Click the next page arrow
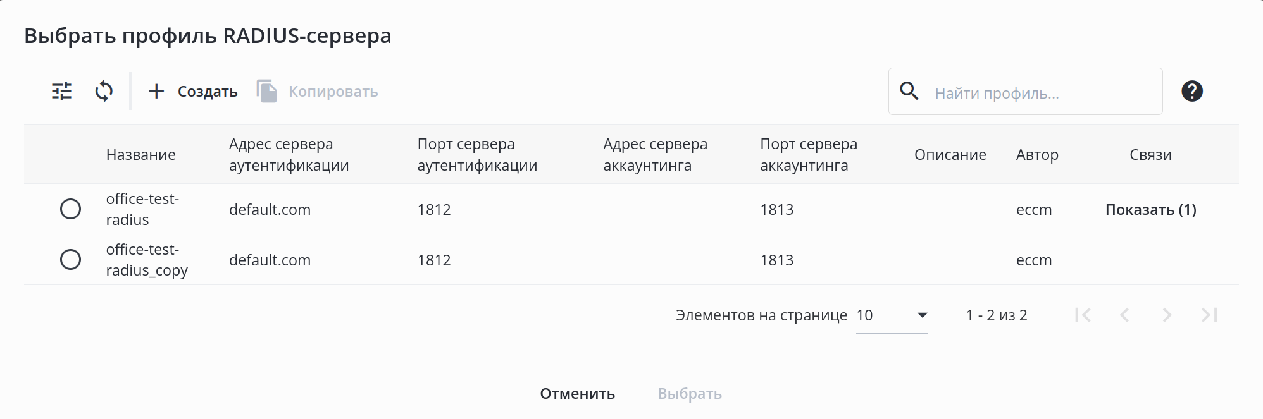1263x419 pixels. pyautogui.click(x=1167, y=315)
